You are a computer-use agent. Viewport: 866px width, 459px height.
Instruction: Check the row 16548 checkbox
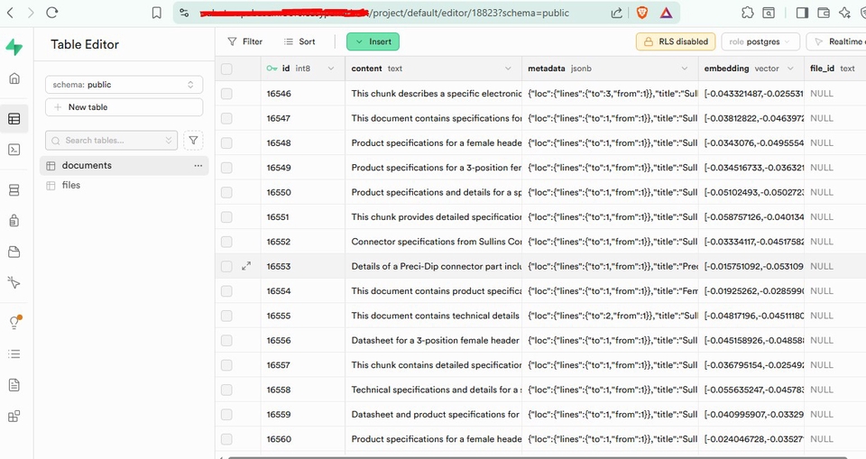226,143
